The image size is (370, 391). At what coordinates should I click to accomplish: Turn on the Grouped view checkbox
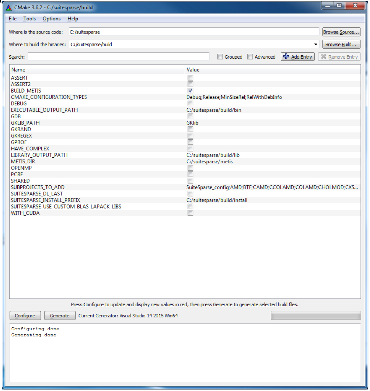click(220, 57)
